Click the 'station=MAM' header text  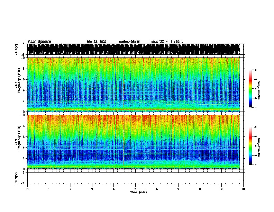[x=129, y=42]
